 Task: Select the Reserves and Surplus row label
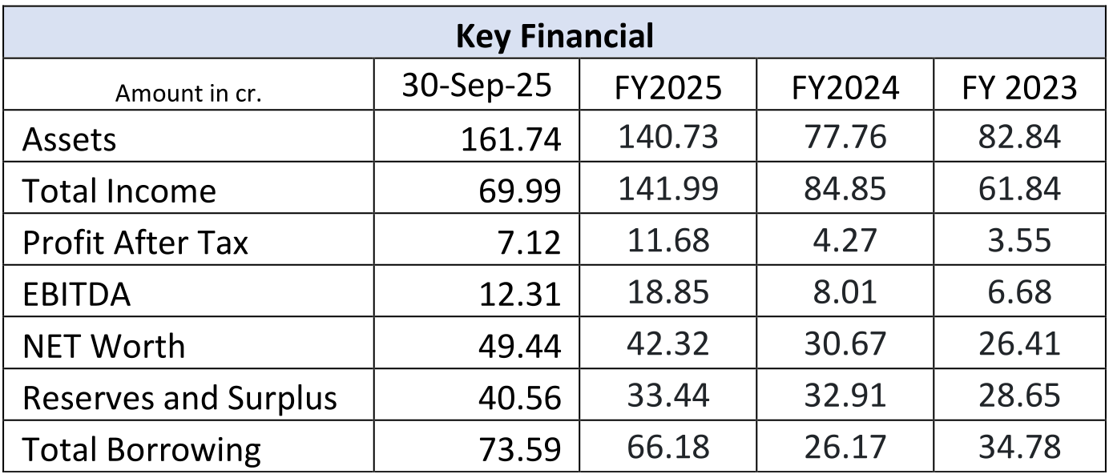(x=180, y=398)
